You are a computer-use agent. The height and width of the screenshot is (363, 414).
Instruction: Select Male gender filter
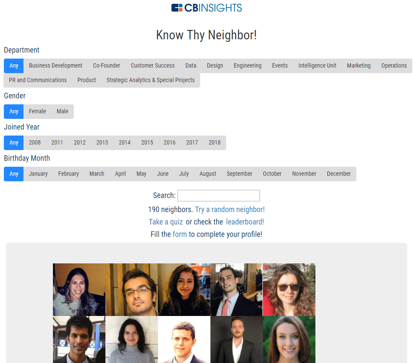[x=62, y=112]
